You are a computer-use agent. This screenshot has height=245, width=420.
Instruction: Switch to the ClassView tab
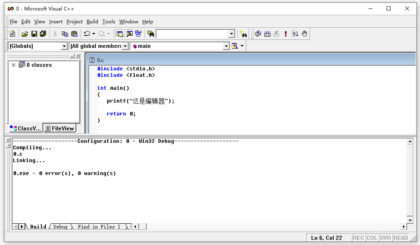(26, 128)
